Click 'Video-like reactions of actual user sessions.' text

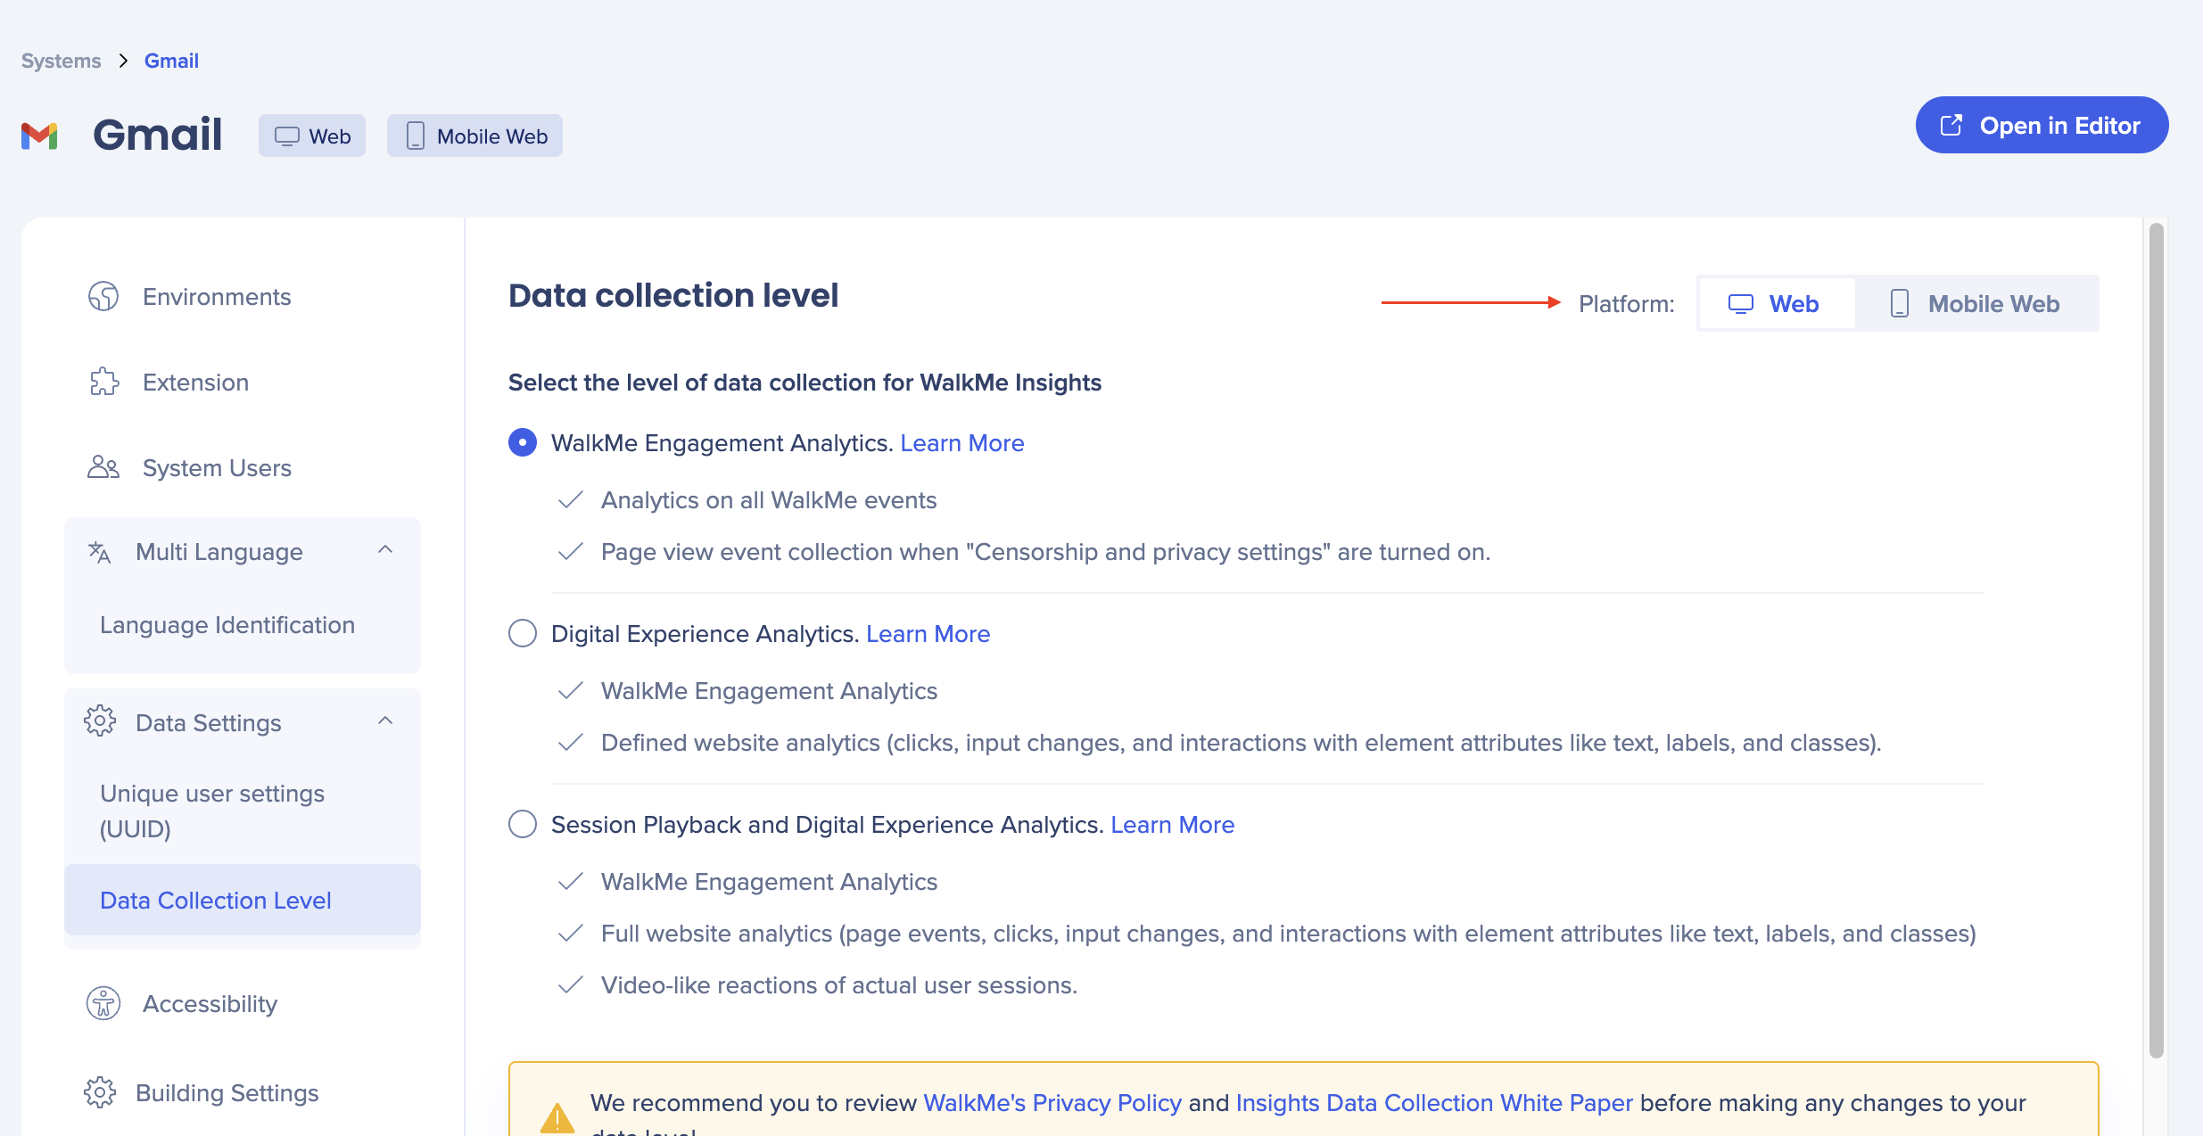pyautogui.click(x=839, y=985)
